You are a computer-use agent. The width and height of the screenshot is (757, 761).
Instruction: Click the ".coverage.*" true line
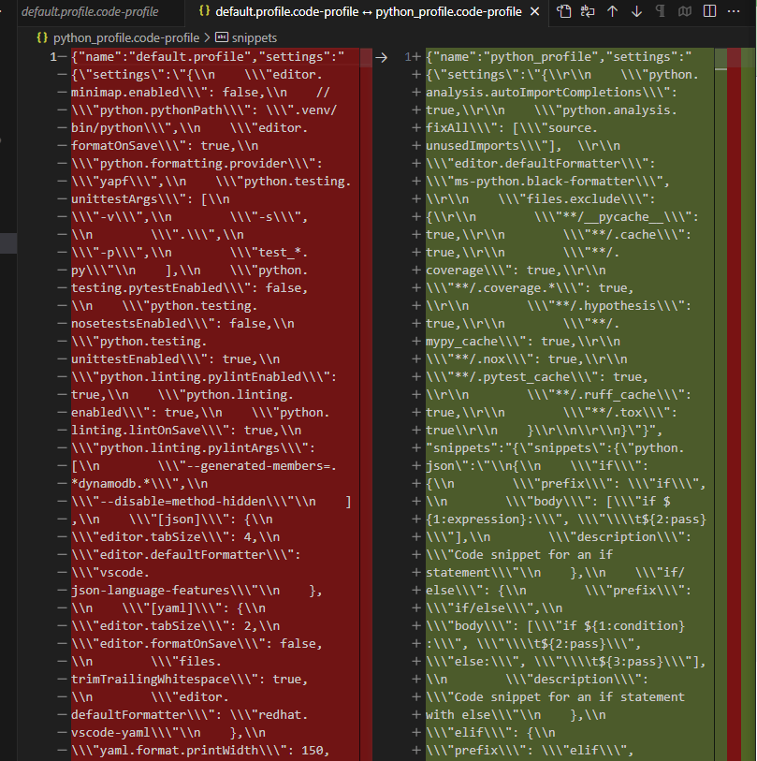coord(530,287)
